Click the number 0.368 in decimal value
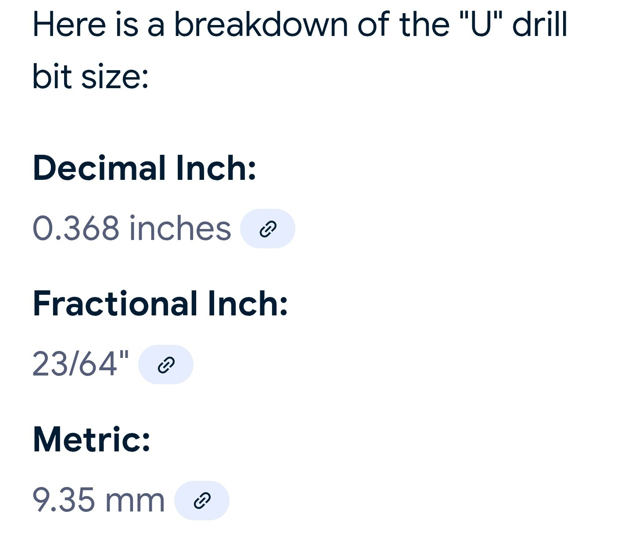Viewport: 632px width, 540px height. tap(76, 229)
